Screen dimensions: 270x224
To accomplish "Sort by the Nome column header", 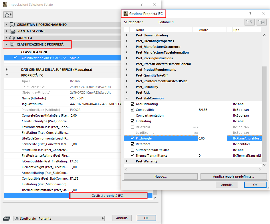I will pos(163,30).
